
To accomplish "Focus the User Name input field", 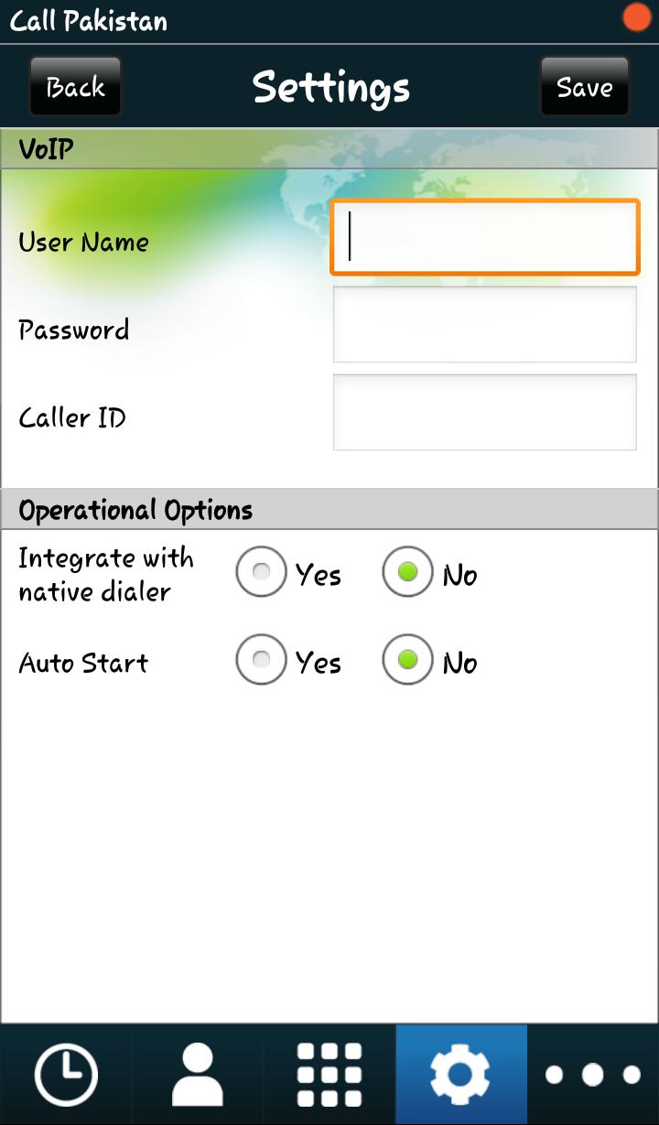I will (x=484, y=238).
